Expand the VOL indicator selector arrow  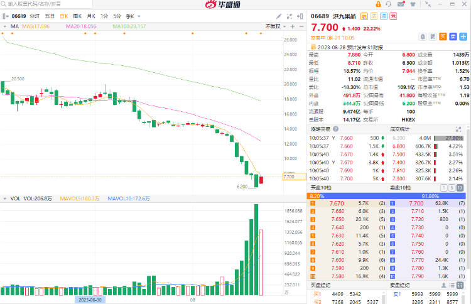coord(5,198)
